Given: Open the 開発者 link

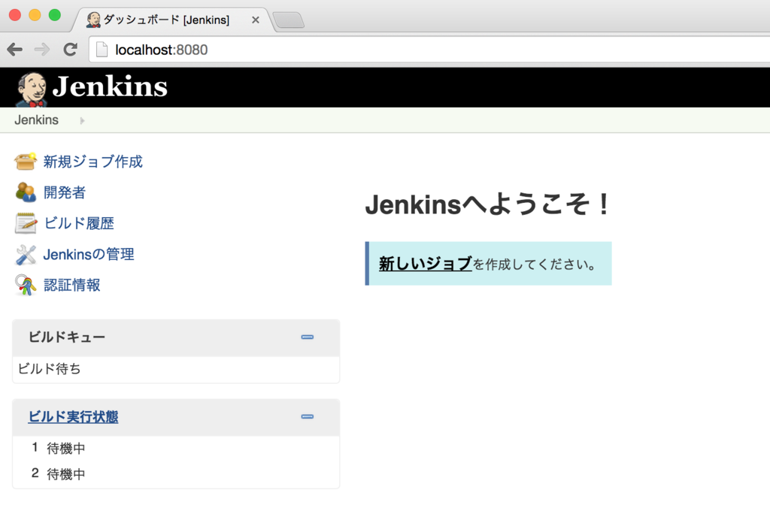Looking at the screenshot, I should click(x=65, y=192).
